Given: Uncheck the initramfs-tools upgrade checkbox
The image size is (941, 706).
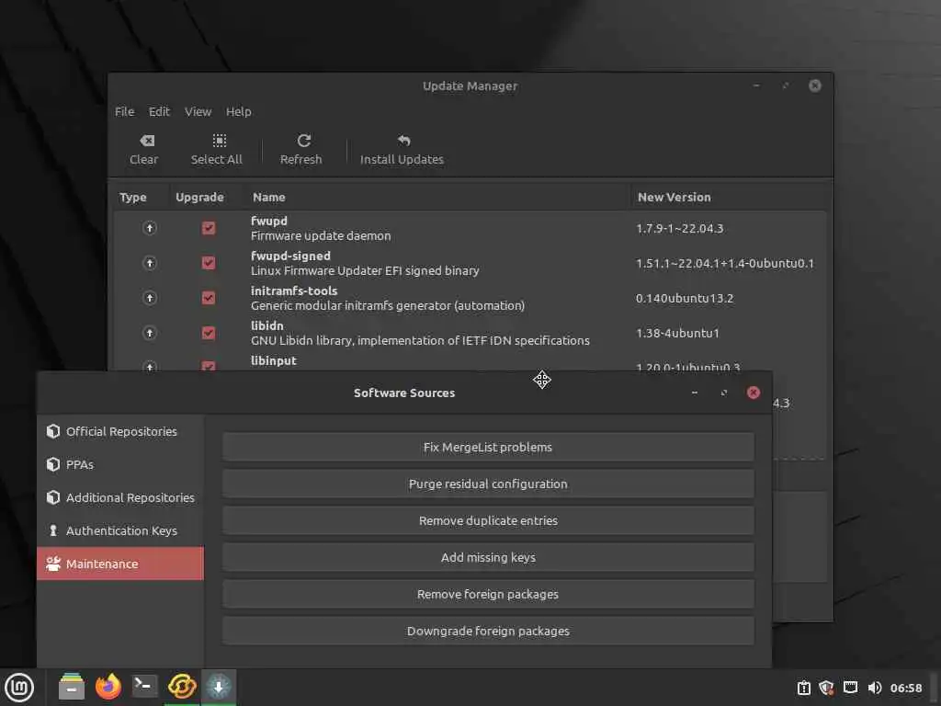Looking at the screenshot, I should (209, 298).
